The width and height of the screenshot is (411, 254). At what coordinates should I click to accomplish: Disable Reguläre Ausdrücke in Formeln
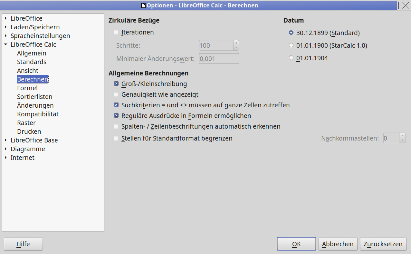point(116,115)
